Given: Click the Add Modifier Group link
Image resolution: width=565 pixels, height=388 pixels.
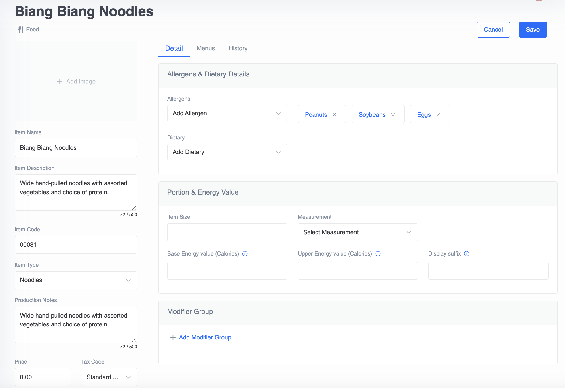Looking at the screenshot, I should pos(205,337).
